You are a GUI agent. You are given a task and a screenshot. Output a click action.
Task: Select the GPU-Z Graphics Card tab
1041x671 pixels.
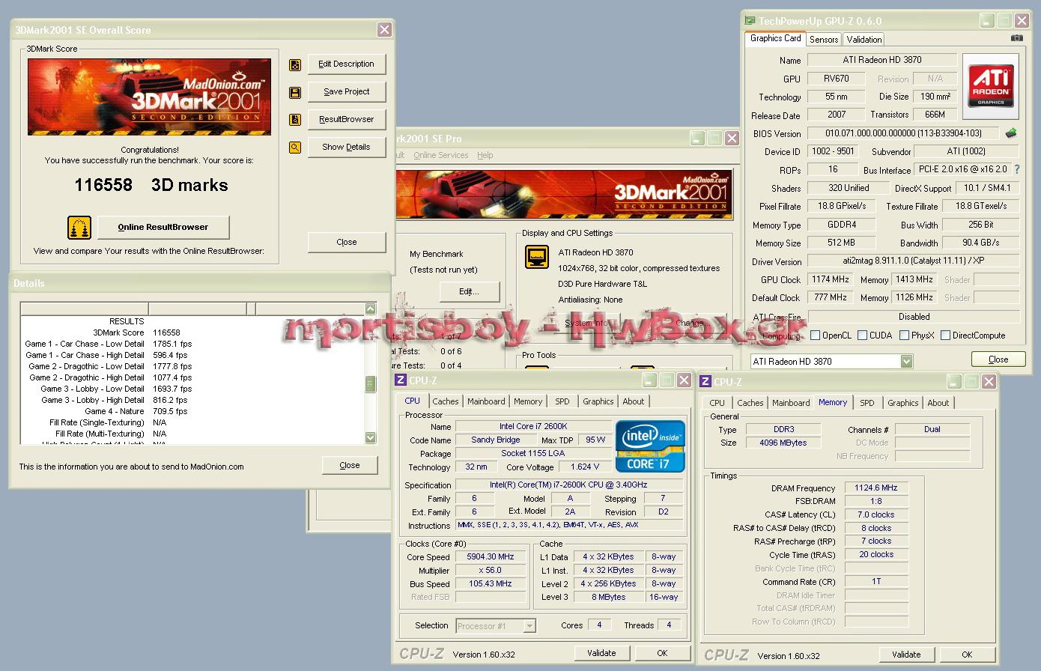pos(775,38)
